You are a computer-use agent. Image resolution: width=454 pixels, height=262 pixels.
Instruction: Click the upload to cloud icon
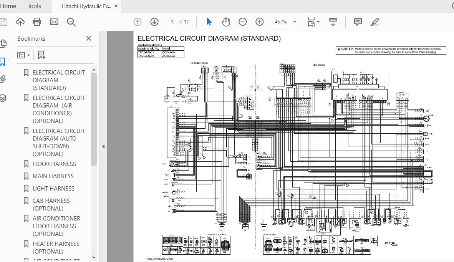pos(20,22)
